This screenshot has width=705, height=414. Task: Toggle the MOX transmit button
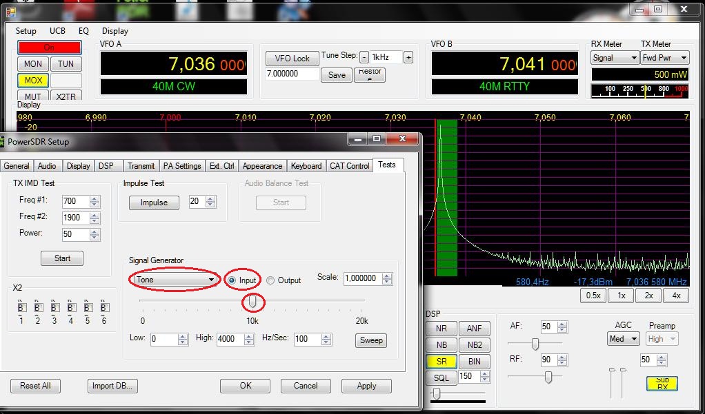34,81
